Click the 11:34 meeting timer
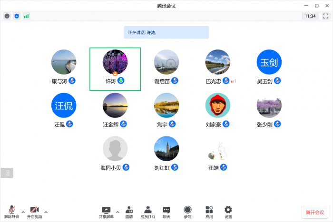This screenshot has width=333, height=222. [310, 16]
